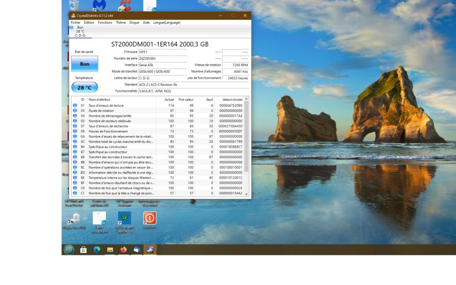
Task: Click the Standard field showing ACS-2
Action: tap(194, 85)
